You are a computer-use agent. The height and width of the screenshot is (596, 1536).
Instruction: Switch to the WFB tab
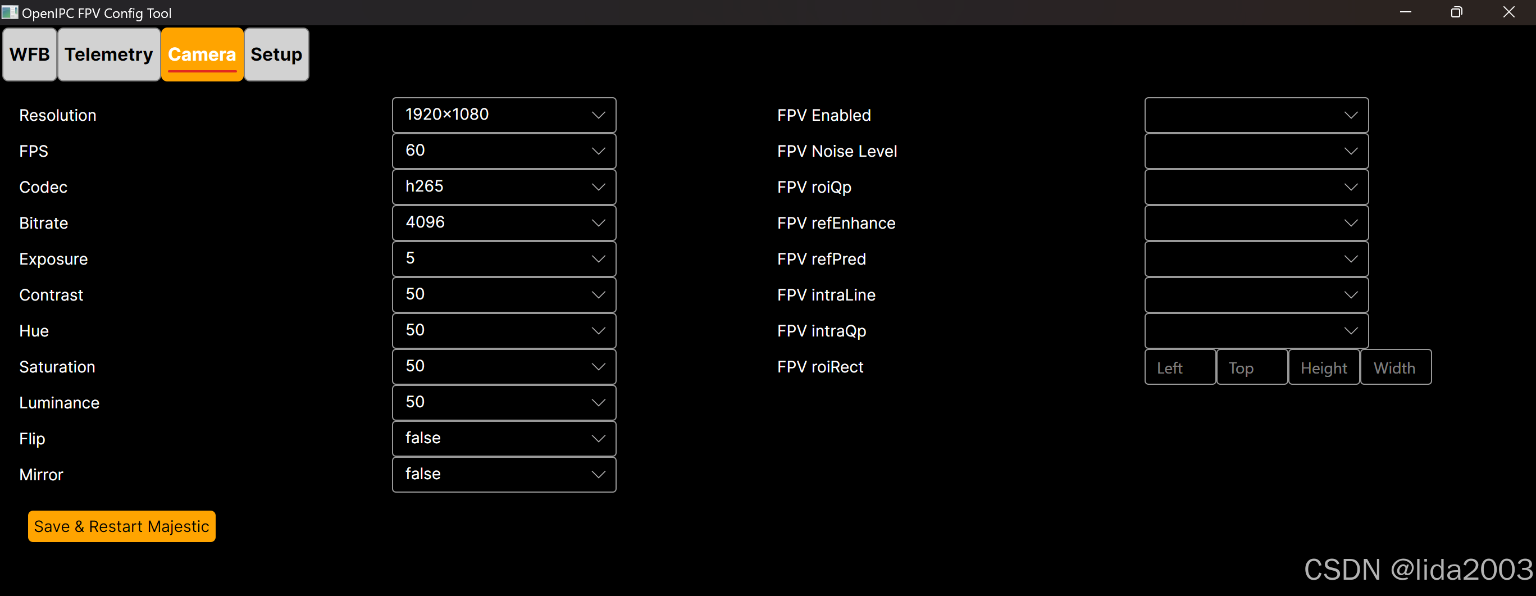[x=30, y=54]
